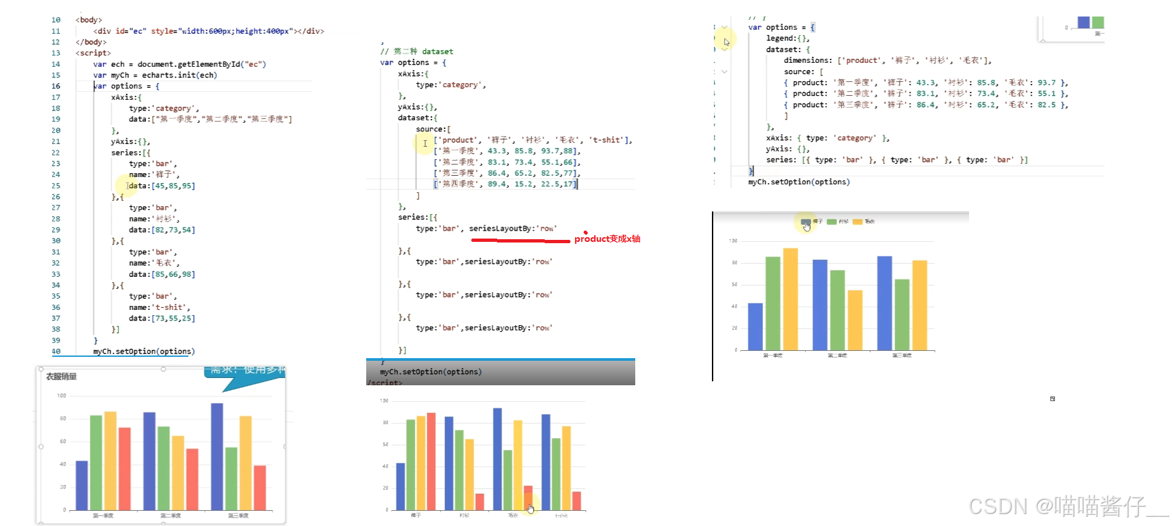Click 'myCh.setOption(options)' in the right editor
Image resolution: width=1172 pixels, height=526 pixels.
799,182
